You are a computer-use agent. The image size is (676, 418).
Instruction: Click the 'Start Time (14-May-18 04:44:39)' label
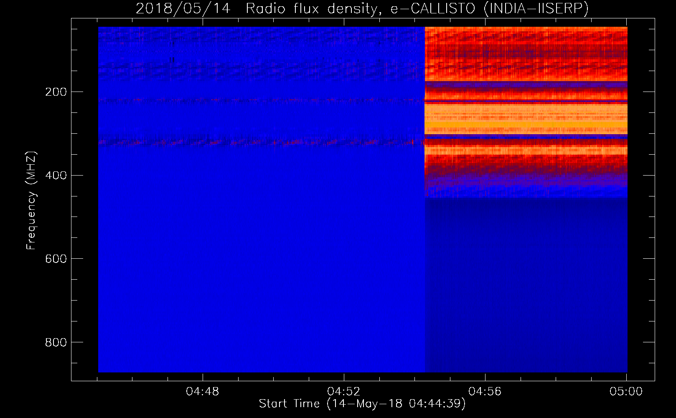coord(362,404)
